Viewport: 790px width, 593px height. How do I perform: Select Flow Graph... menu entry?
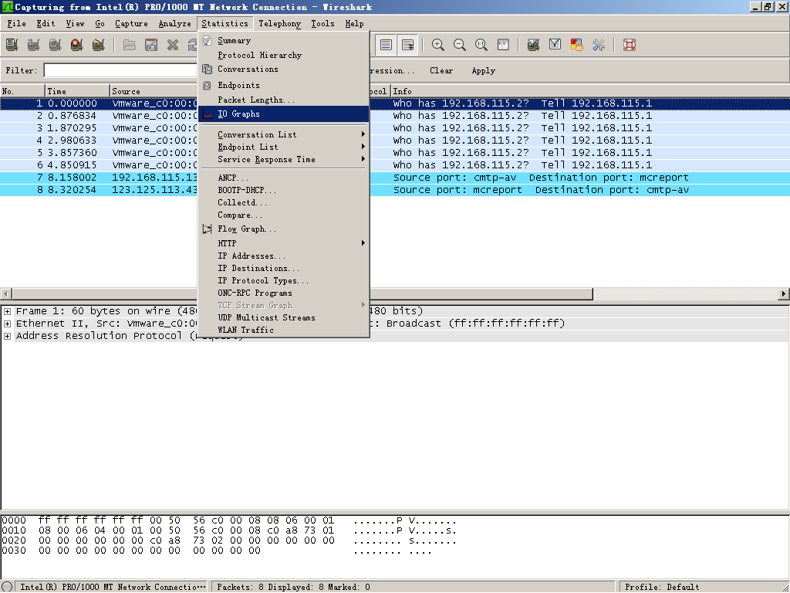[x=284, y=229]
